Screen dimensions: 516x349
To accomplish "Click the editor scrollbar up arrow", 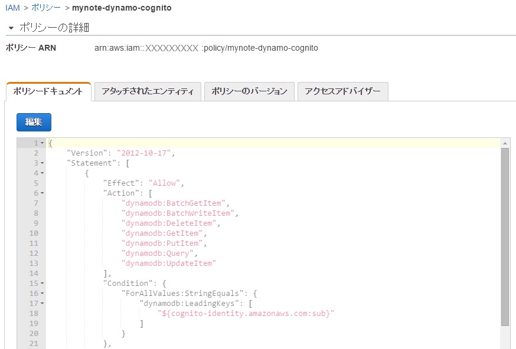I will [505, 143].
